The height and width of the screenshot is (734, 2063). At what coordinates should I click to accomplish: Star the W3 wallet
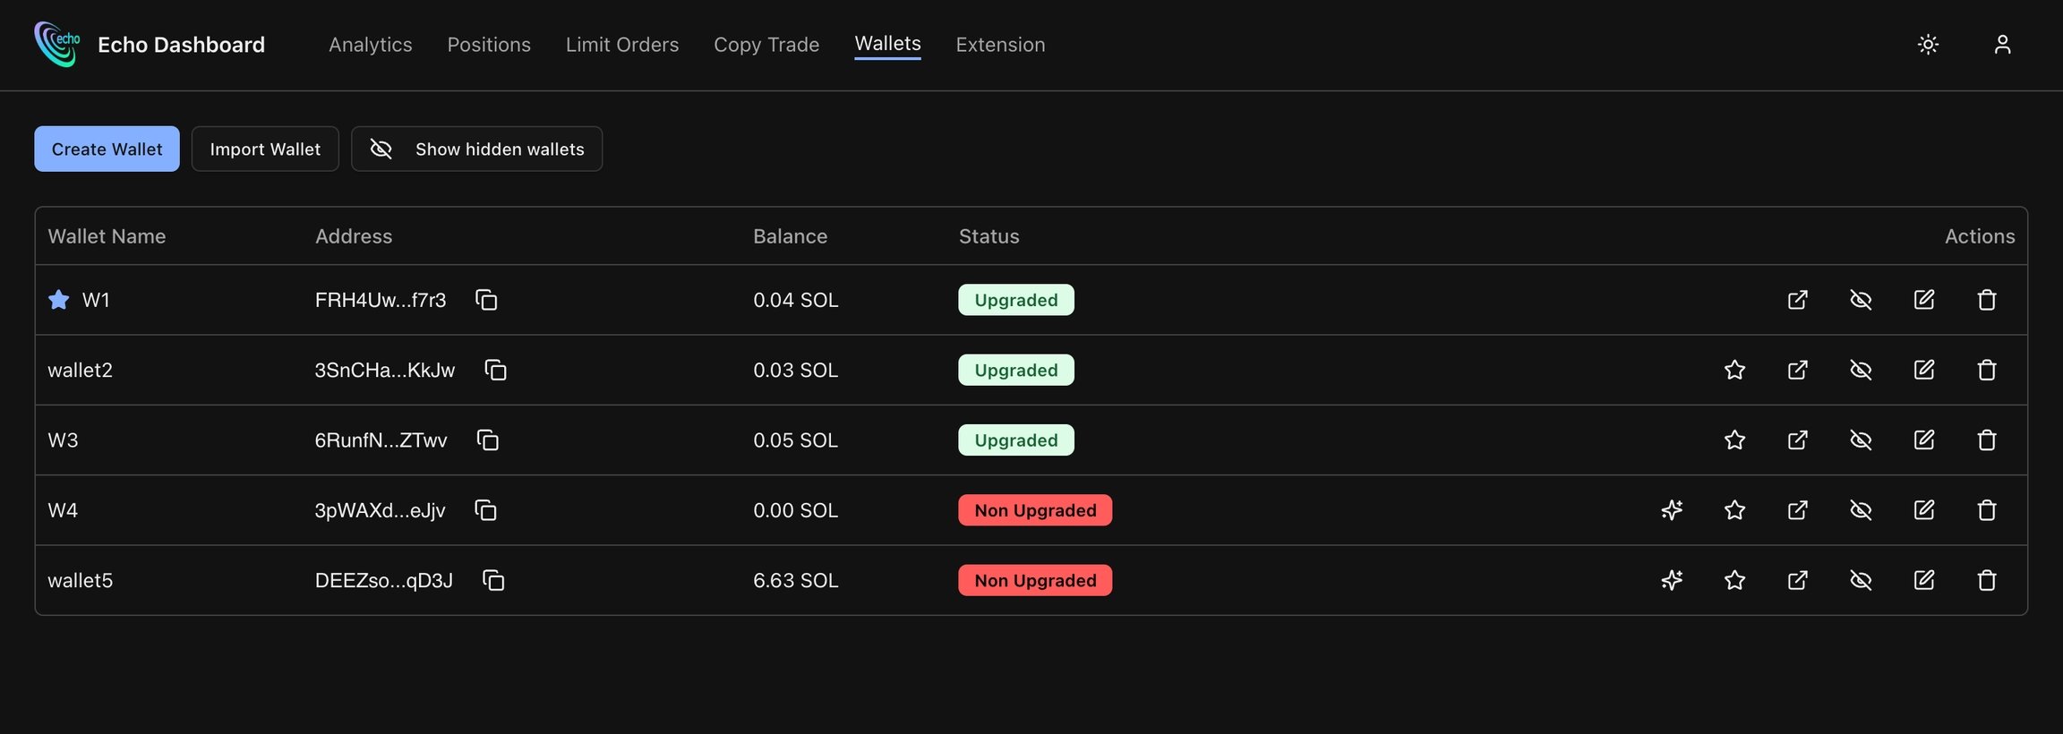coord(1734,440)
